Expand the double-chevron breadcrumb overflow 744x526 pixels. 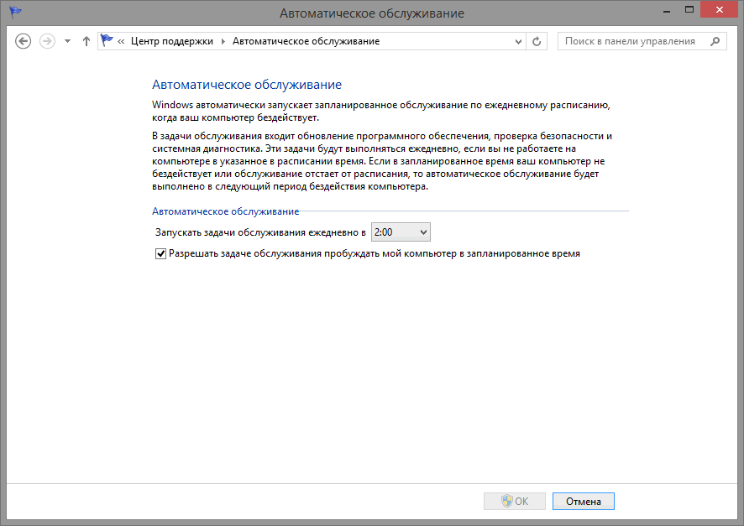pyautogui.click(x=122, y=41)
